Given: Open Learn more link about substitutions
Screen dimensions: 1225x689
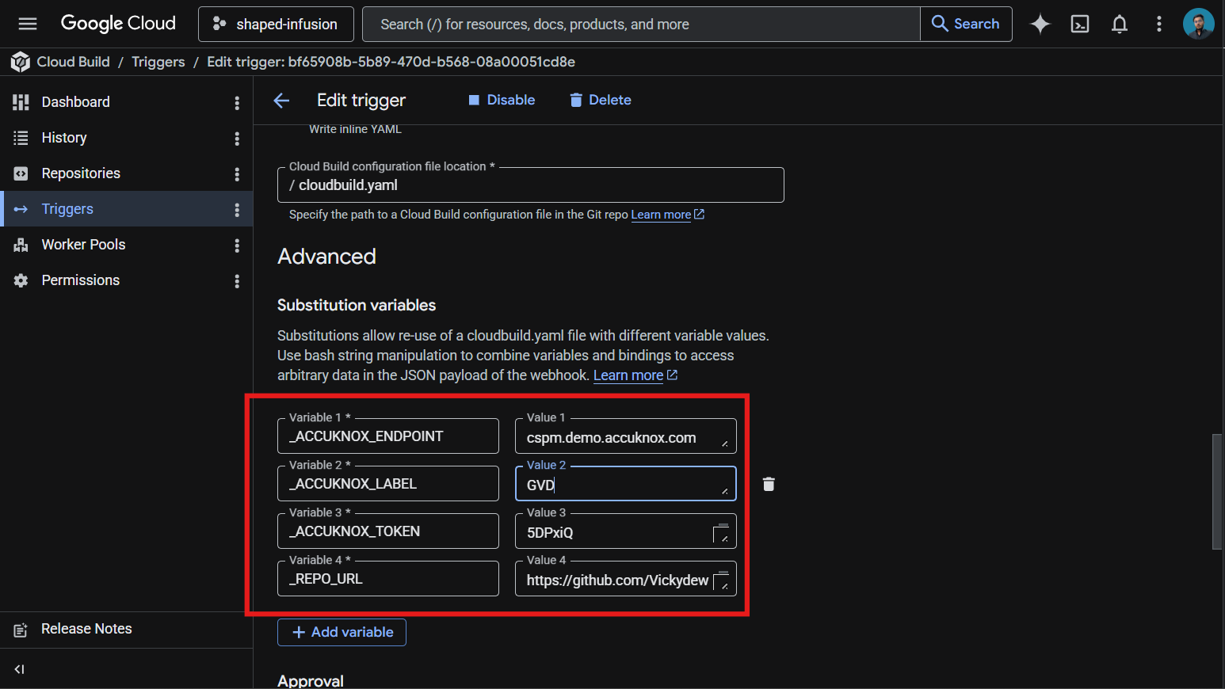Looking at the screenshot, I should [635, 375].
